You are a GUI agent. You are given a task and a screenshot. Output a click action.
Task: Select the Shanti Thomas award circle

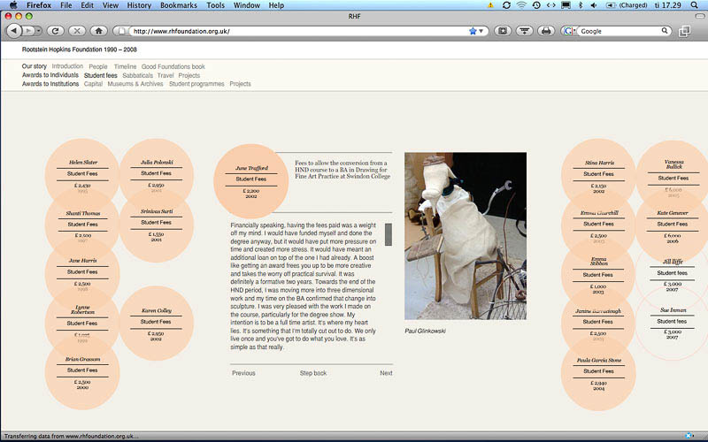(x=82, y=225)
